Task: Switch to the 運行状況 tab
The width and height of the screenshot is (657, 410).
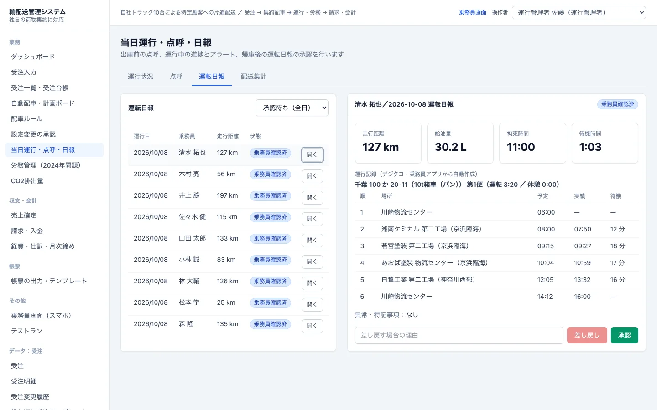Action: coord(141,77)
